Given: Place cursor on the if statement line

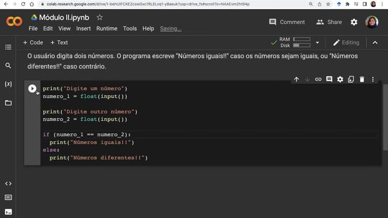Looking at the screenshot, I should 87,134.
